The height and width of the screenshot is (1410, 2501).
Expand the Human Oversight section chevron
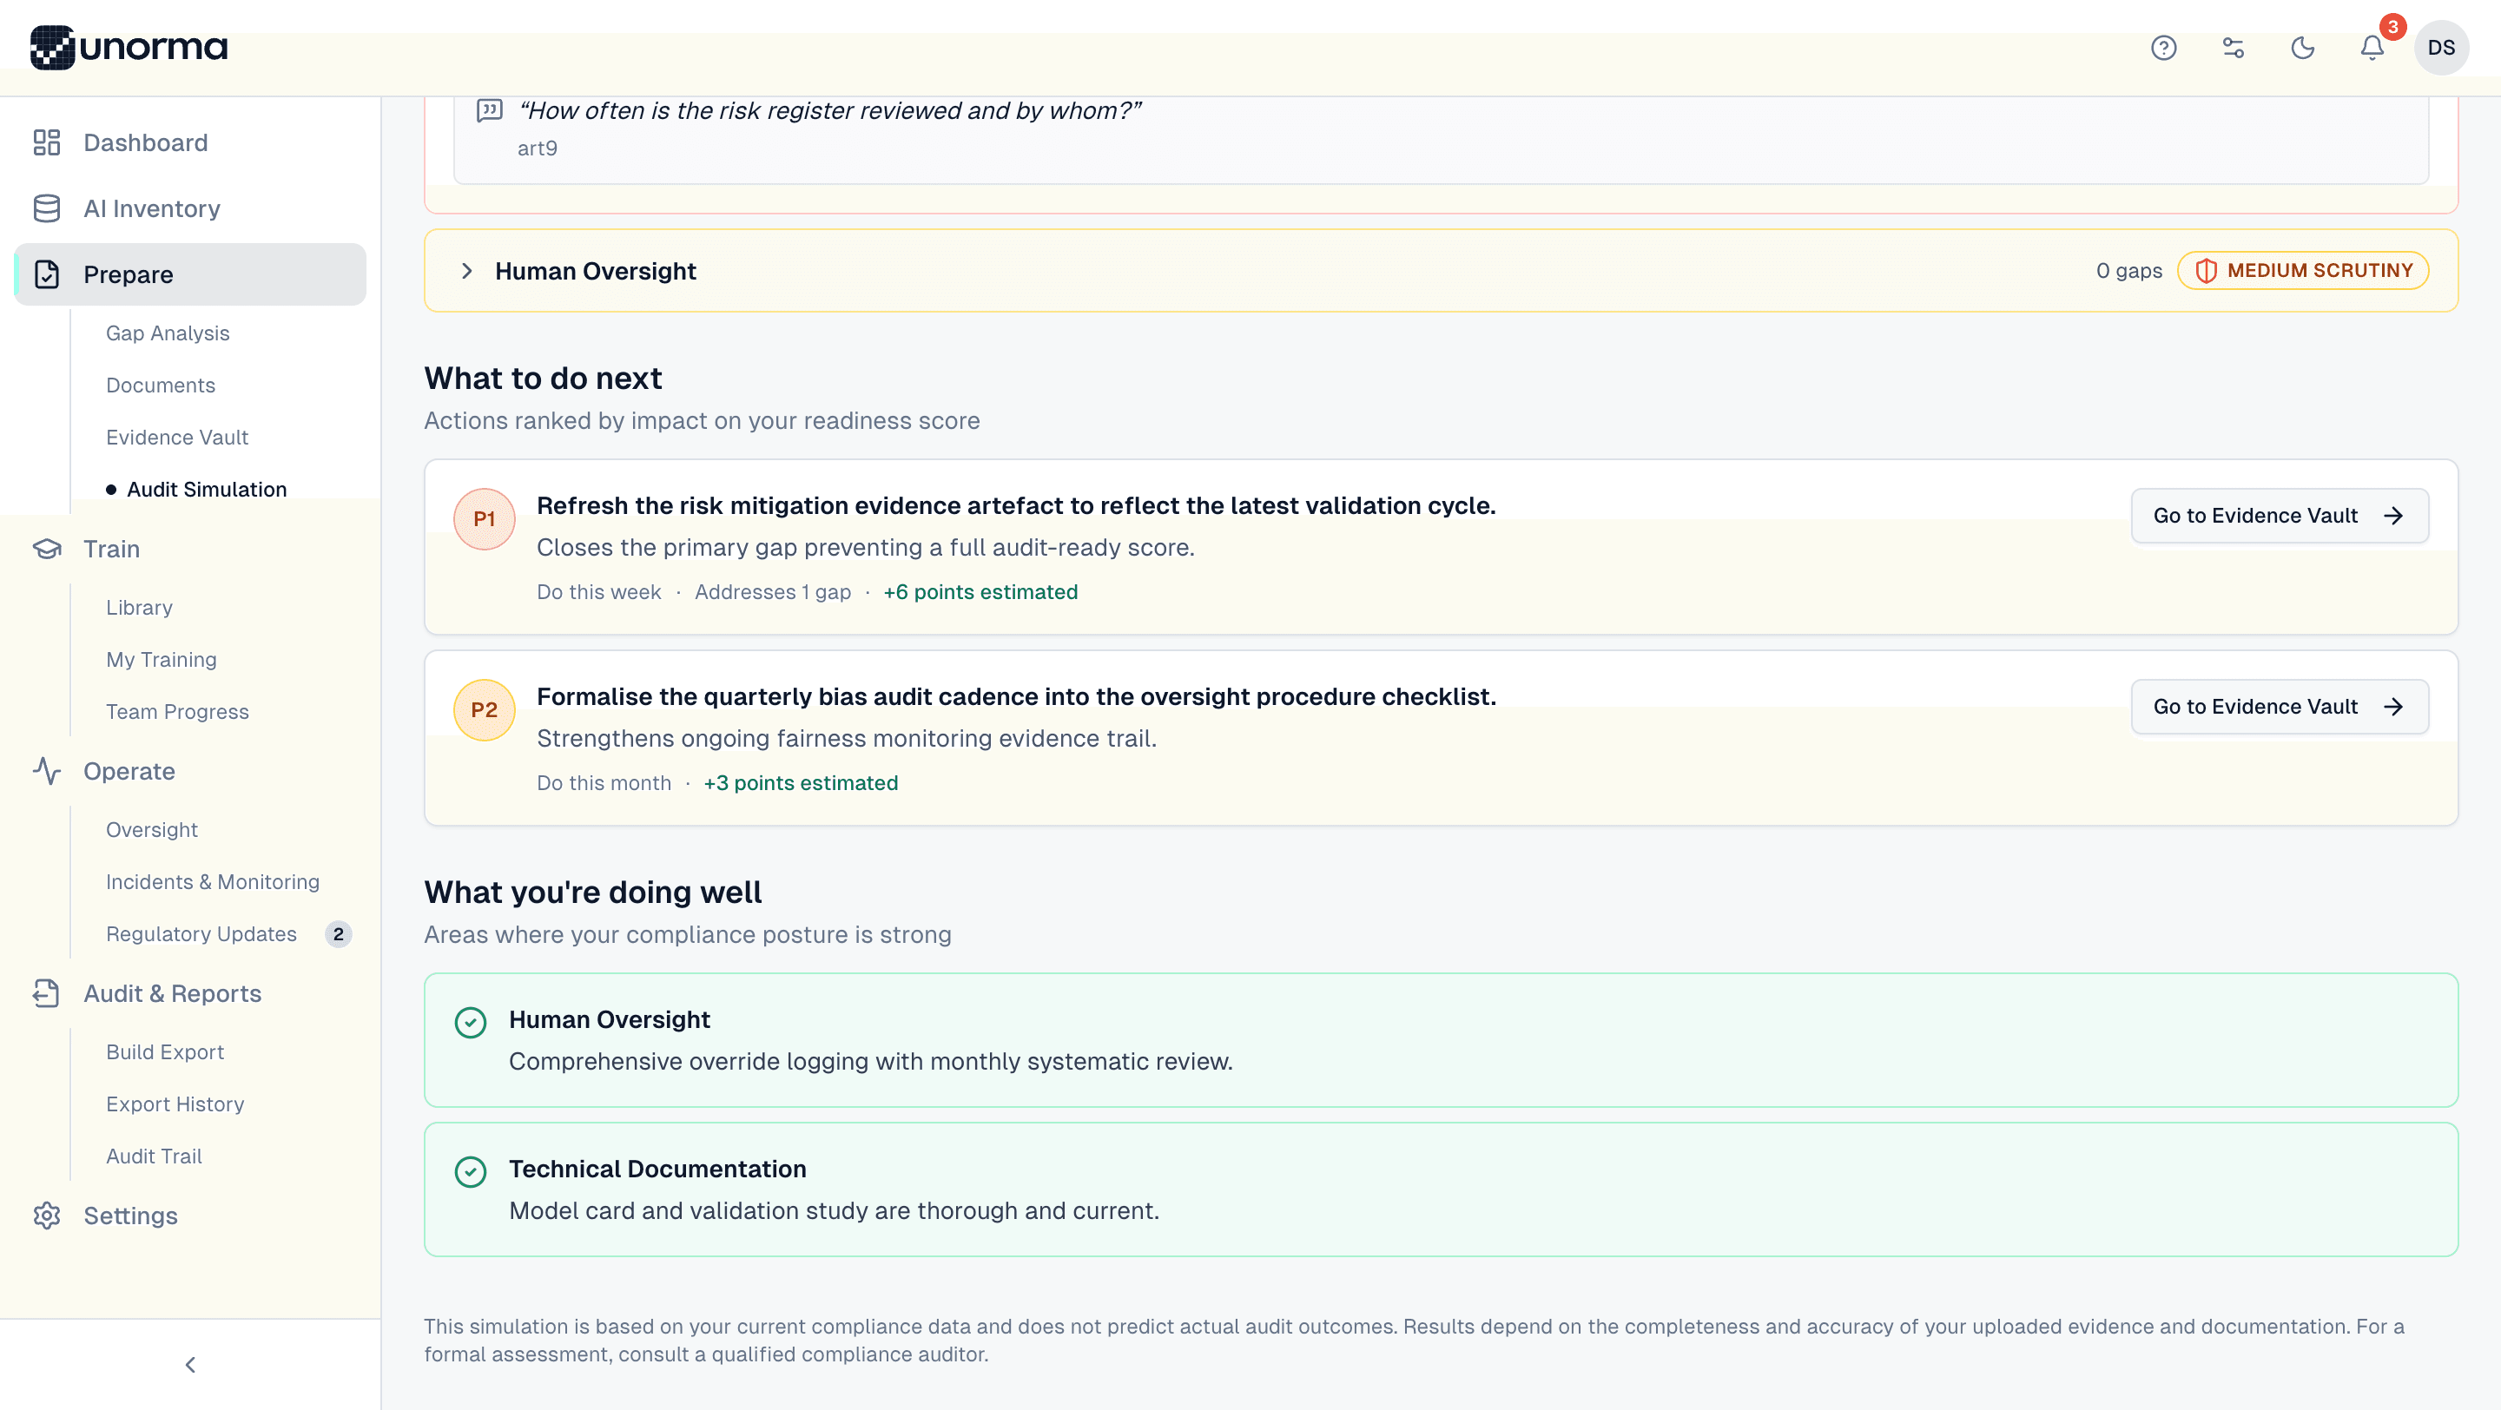(x=467, y=271)
